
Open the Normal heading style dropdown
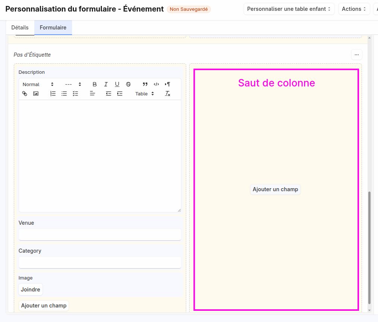tap(38, 84)
